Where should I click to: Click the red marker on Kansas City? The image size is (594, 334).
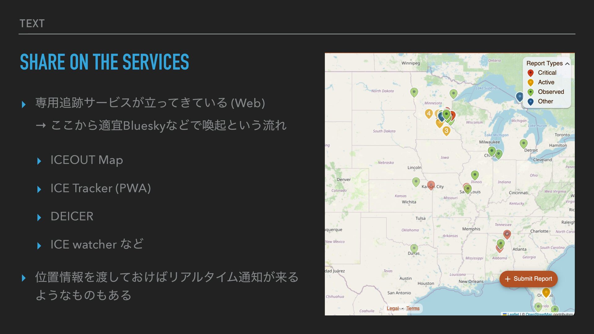coord(431,185)
